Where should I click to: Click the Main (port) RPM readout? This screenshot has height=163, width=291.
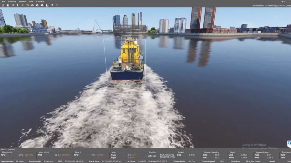(x=26, y=155)
